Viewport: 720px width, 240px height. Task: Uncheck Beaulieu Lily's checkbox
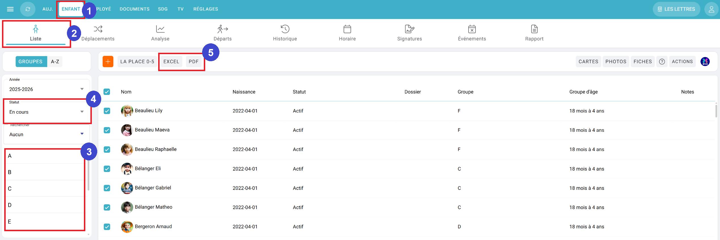tap(107, 111)
